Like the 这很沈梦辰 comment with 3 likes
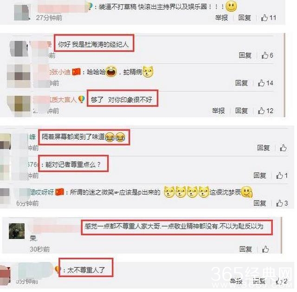297x292 pixels. (282, 203)
